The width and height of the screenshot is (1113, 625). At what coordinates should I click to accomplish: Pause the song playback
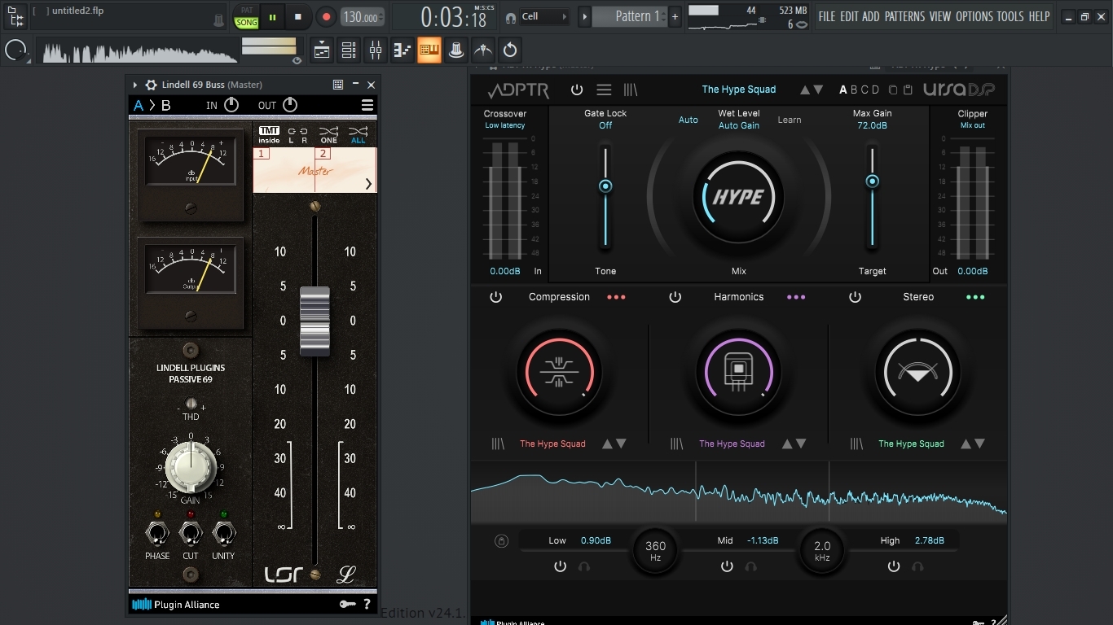[272, 16]
